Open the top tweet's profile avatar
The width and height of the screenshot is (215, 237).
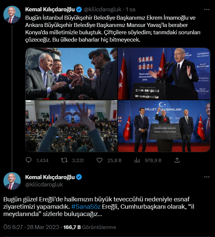pyautogui.click(x=12, y=15)
